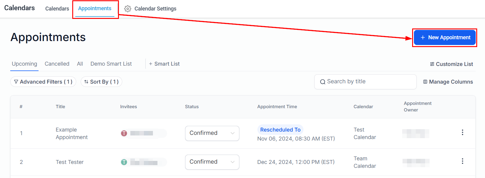This screenshot has height=178, width=485.
Task: Show the All appointments tab
Action: [x=80, y=64]
